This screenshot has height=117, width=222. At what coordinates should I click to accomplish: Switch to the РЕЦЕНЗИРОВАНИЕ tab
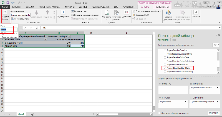point(100,7)
